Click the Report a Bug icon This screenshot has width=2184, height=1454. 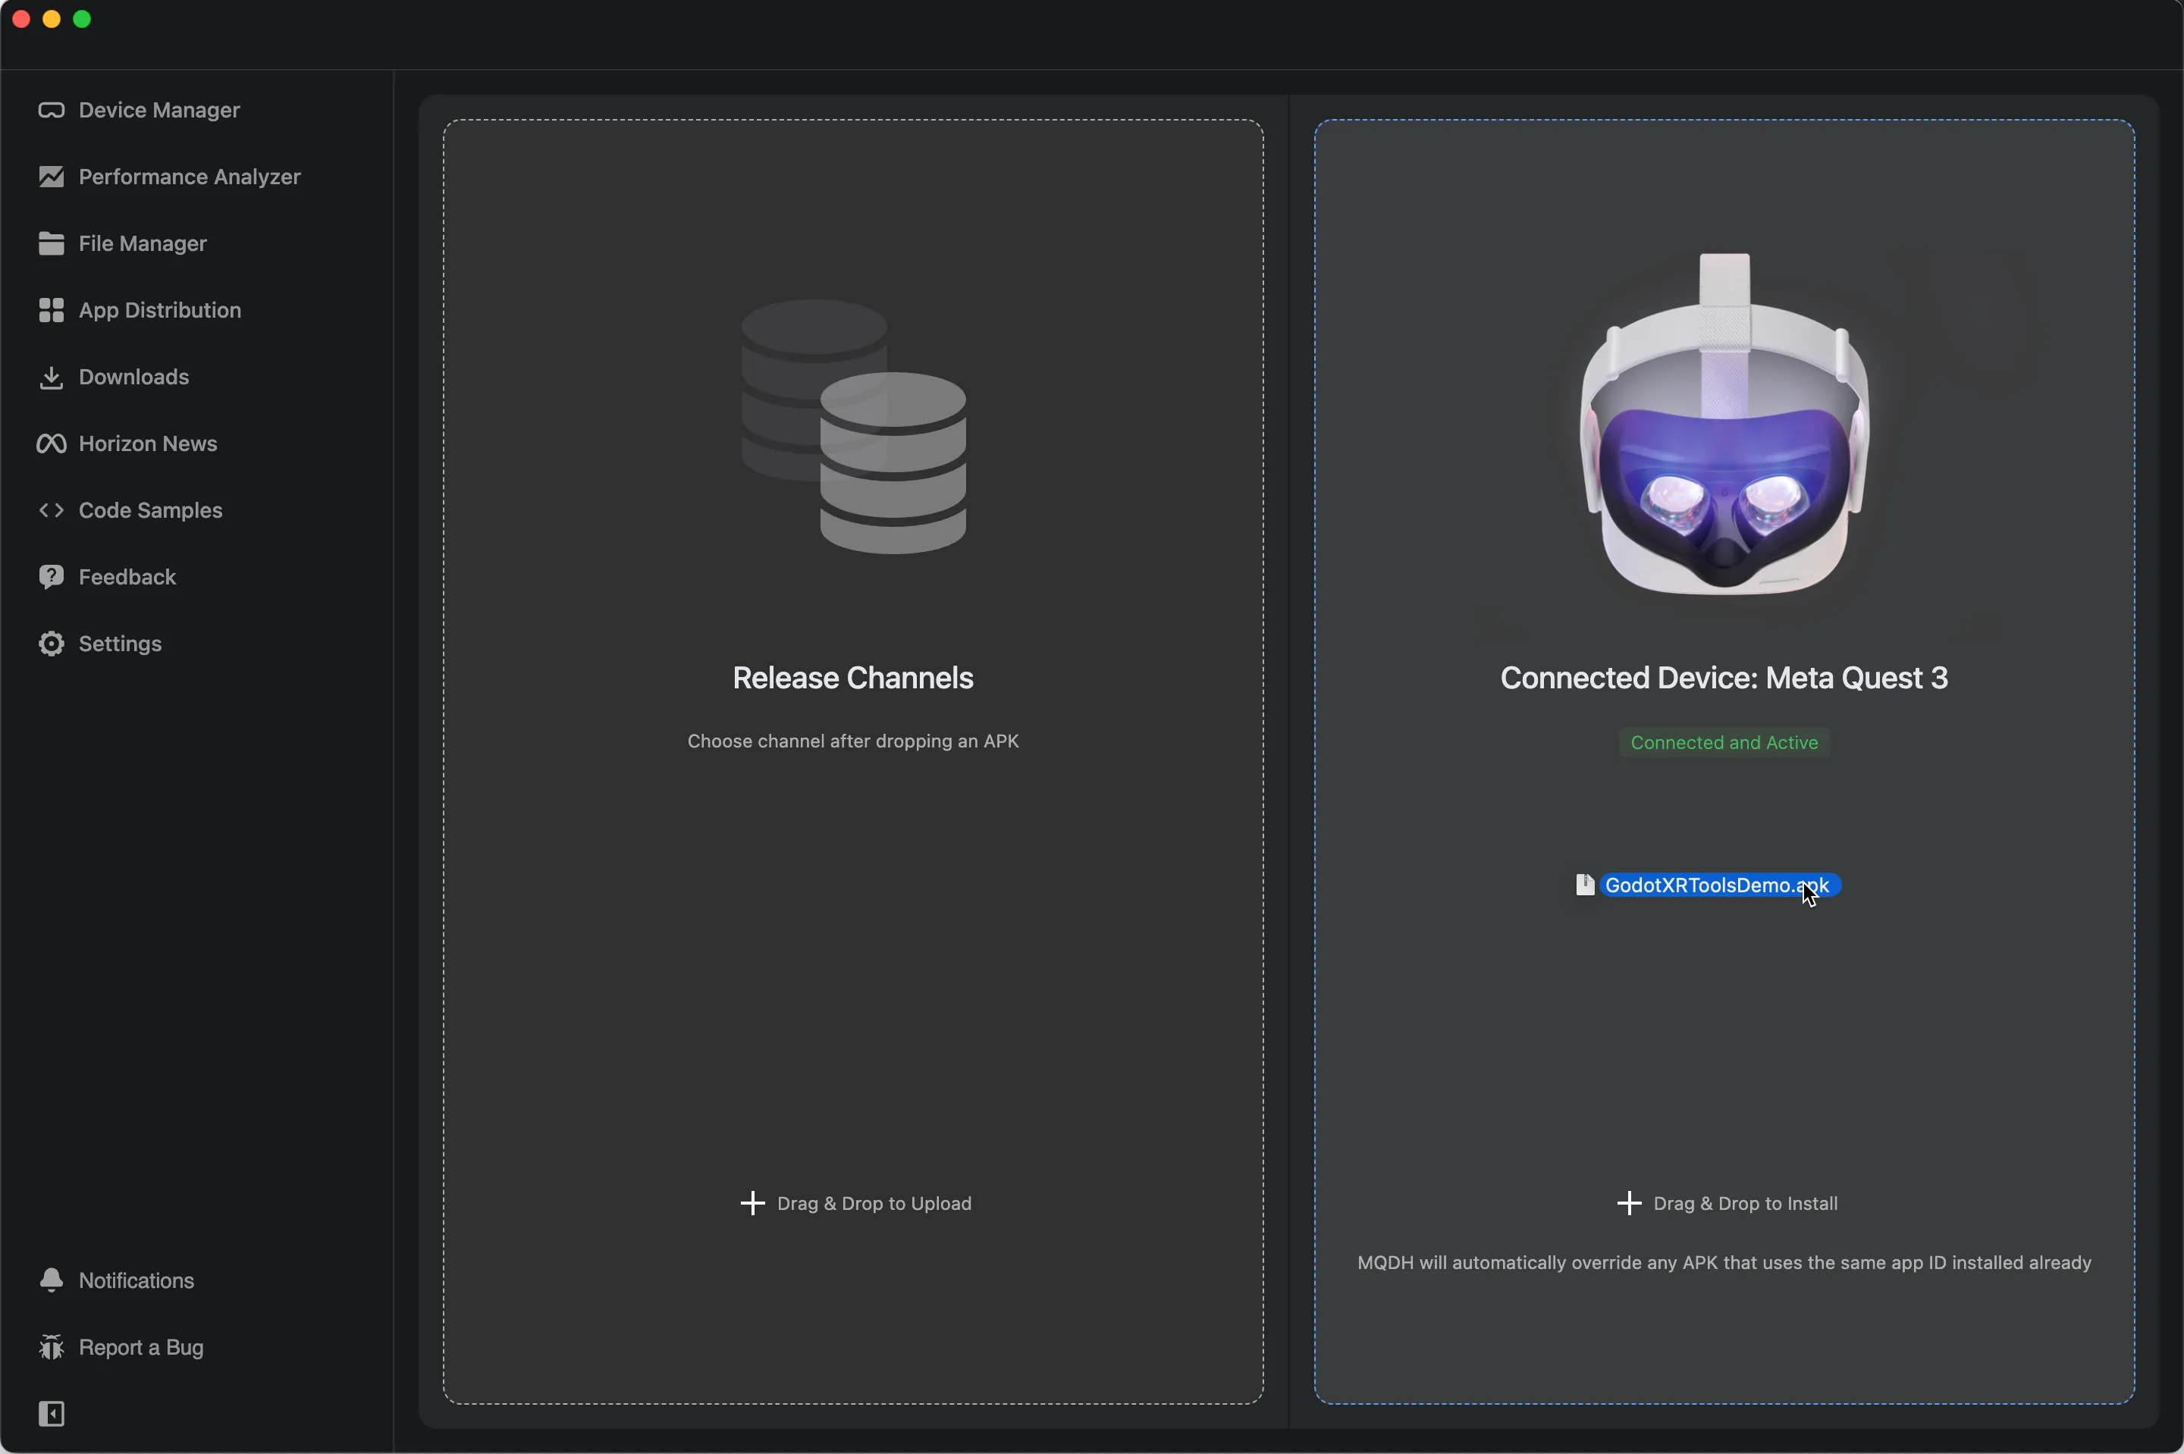coord(51,1347)
